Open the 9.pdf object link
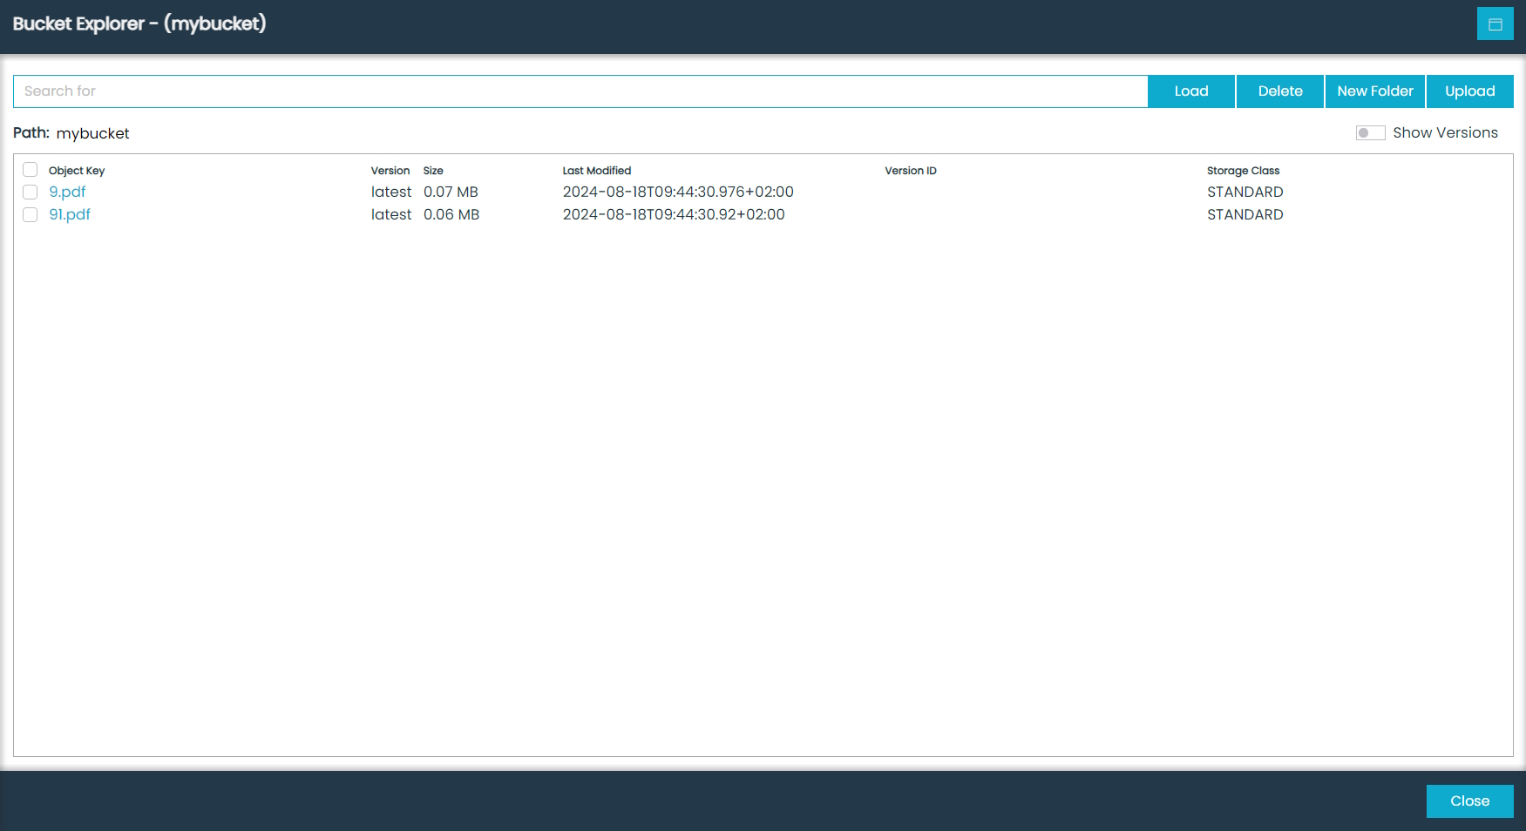1526x831 pixels. pos(67,193)
